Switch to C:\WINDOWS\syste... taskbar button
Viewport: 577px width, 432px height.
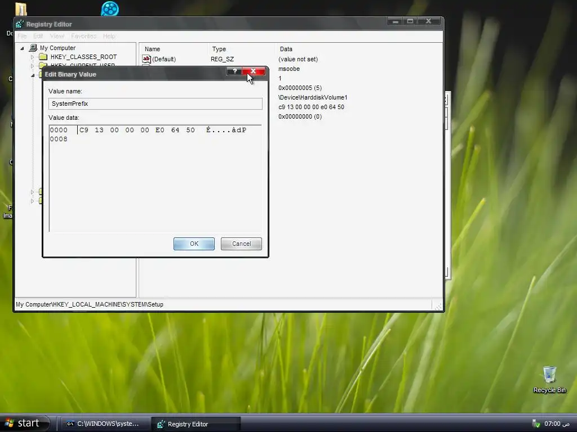(105, 424)
